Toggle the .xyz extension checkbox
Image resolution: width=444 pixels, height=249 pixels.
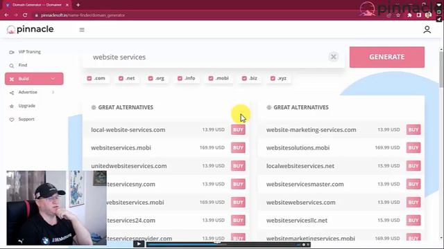tap(273, 78)
